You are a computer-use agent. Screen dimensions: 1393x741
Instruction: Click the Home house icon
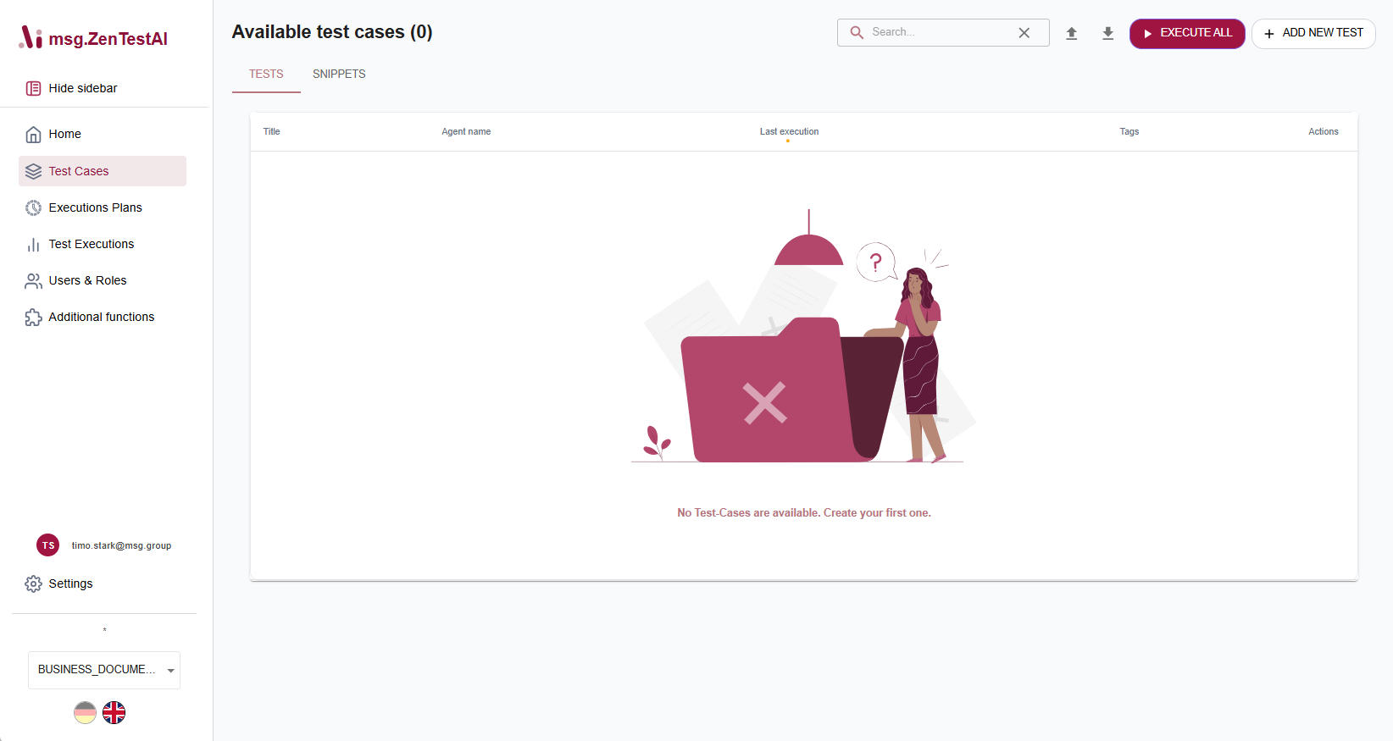(x=33, y=135)
